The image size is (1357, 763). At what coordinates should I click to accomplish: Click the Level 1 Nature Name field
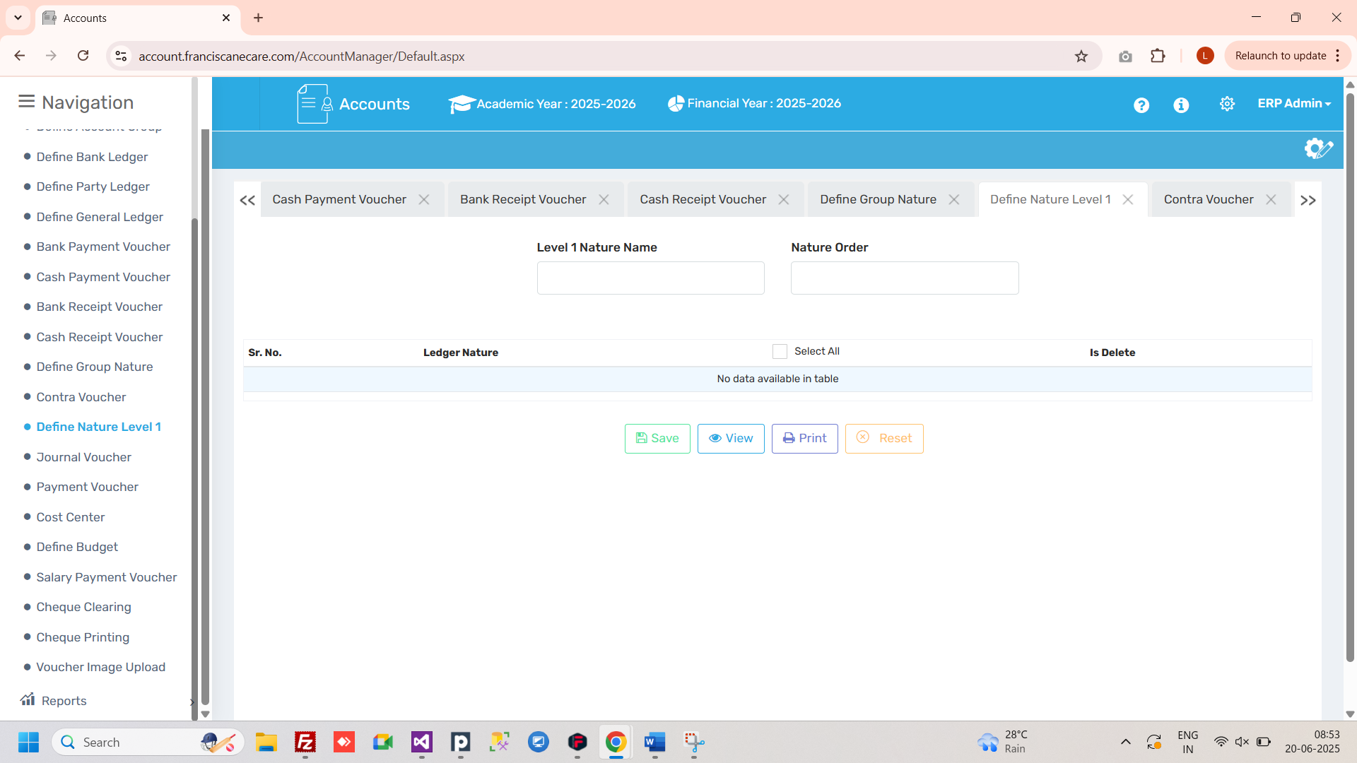[650, 278]
